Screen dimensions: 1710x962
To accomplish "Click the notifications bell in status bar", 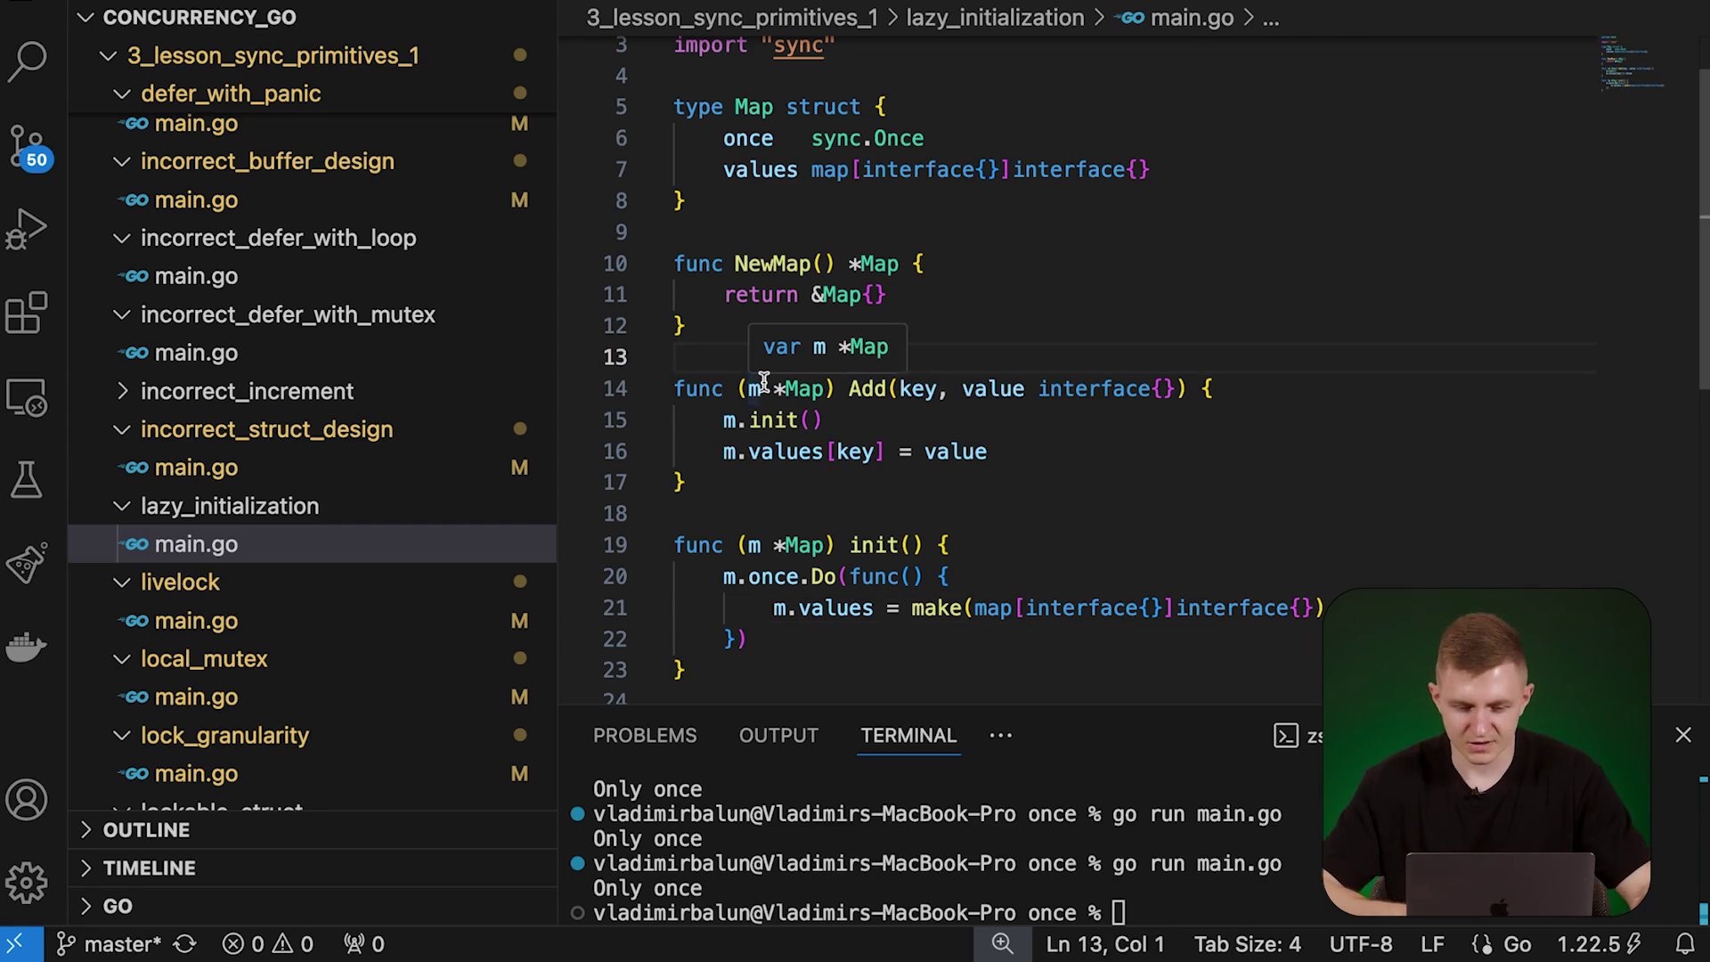I will point(1684,944).
